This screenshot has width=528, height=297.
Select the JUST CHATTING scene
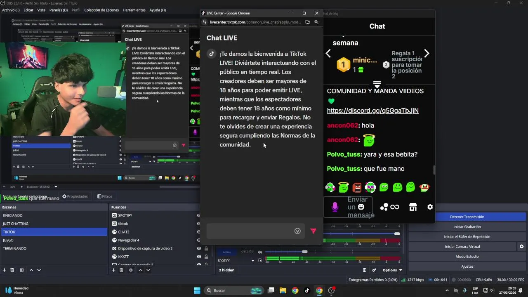[x=54, y=224]
